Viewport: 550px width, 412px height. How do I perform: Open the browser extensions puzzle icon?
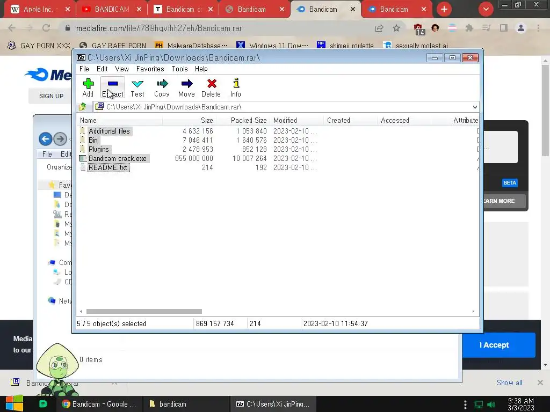[469, 28]
